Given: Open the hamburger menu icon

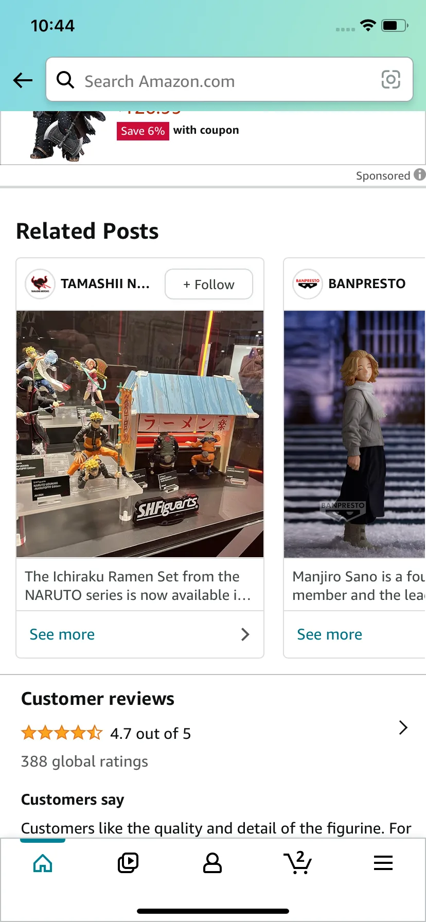Looking at the screenshot, I should click(383, 863).
